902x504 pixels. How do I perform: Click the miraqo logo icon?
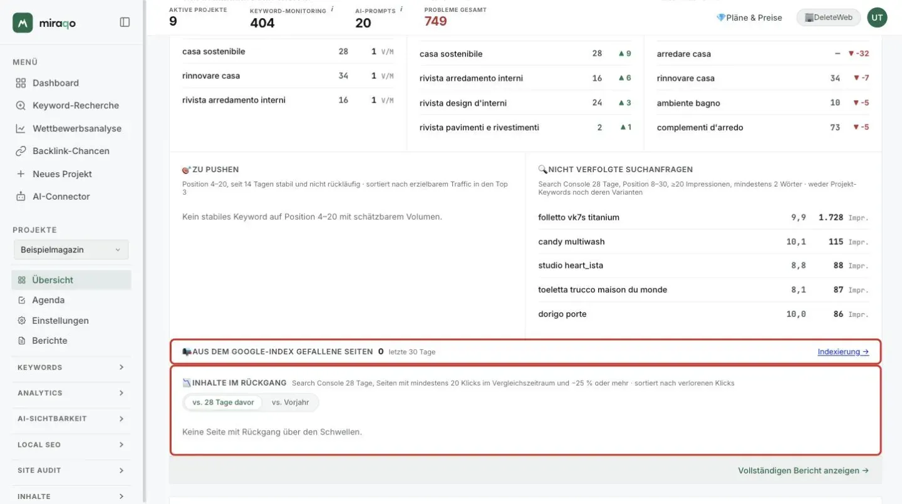coord(23,23)
